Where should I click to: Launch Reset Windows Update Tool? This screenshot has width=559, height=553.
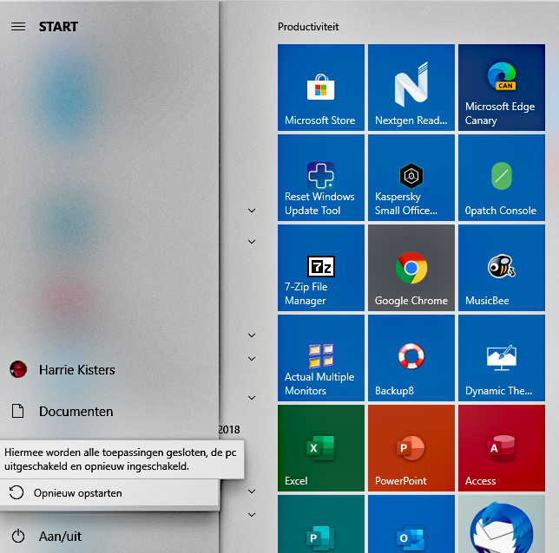321,178
